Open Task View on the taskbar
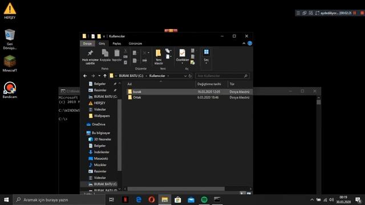The image size is (365, 205). point(112,200)
